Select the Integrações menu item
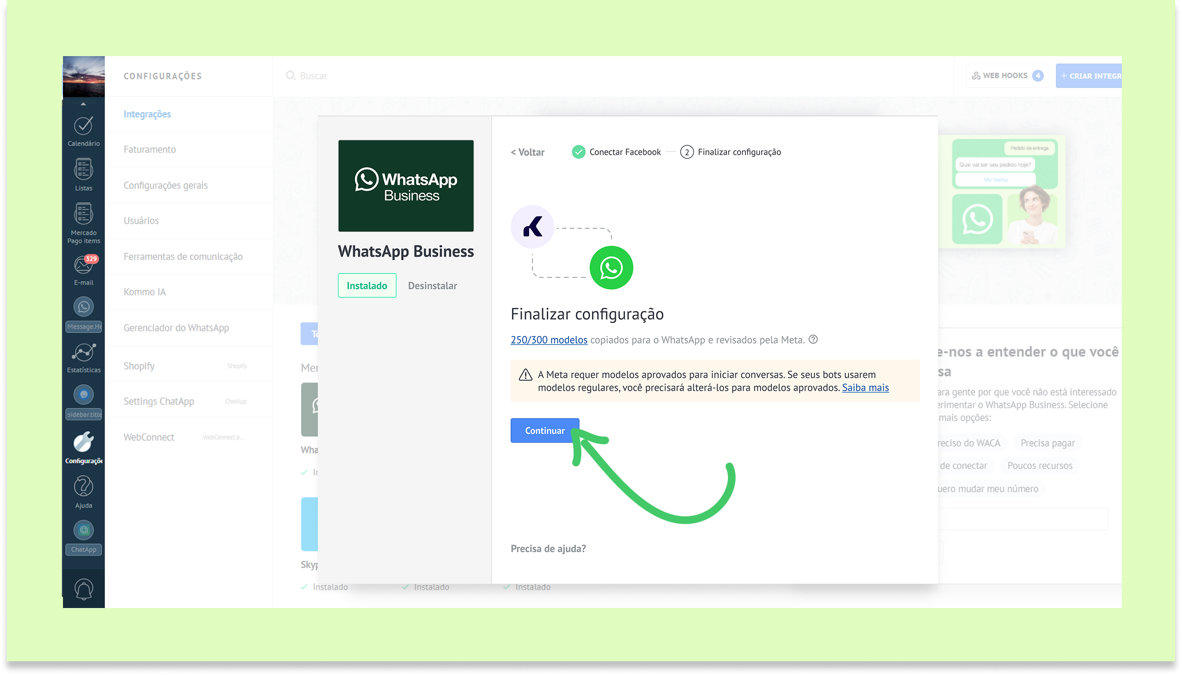 click(x=147, y=114)
